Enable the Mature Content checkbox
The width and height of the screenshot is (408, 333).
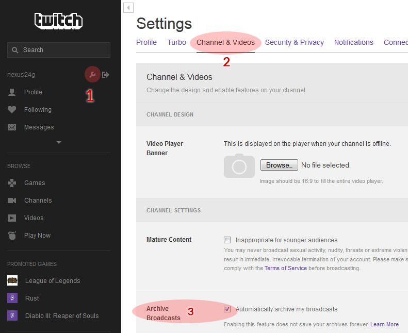pos(227,240)
